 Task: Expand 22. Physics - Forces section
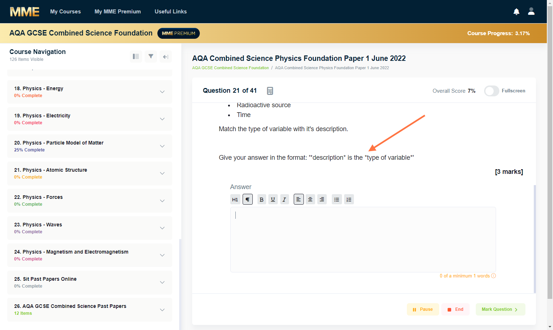pyautogui.click(x=90, y=201)
